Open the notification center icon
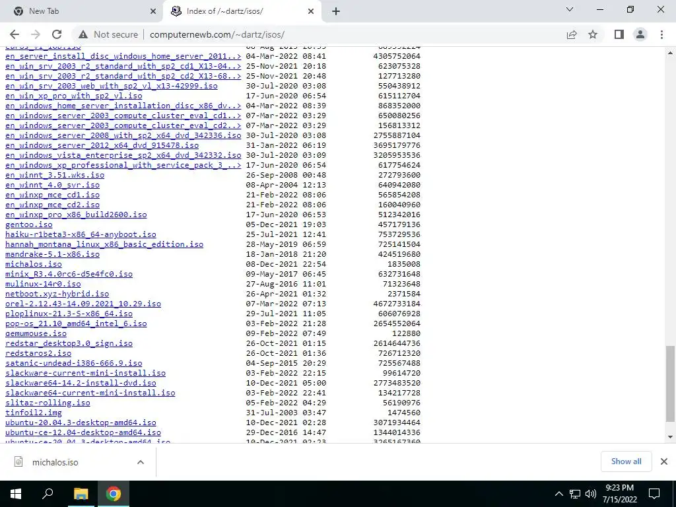This screenshot has width=676, height=507. [654, 494]
